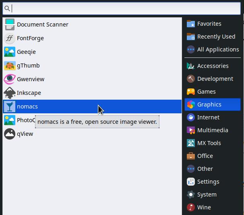Click the Inkscape icon
The width and height of the screenshot is (244, 215).
(10, 93)
